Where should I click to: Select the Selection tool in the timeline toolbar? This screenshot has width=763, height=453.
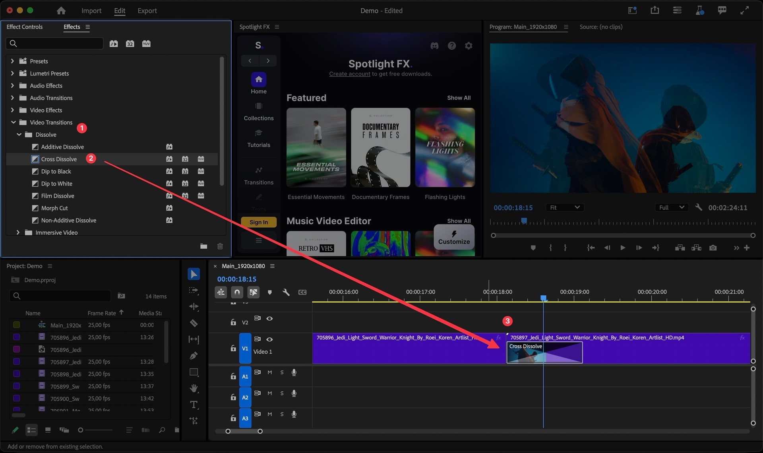[x=194, y=275]
